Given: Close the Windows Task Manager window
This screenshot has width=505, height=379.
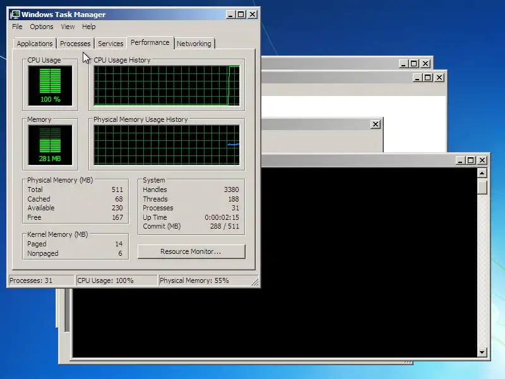Looking at the screenshot, I should pos(252,15).
